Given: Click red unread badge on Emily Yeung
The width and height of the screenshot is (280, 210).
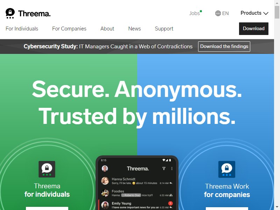Looking at the screenshot, I should [170, 203].
